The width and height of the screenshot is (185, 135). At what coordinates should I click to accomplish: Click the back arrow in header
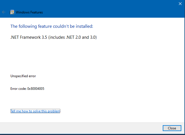(x=4, y=12)
